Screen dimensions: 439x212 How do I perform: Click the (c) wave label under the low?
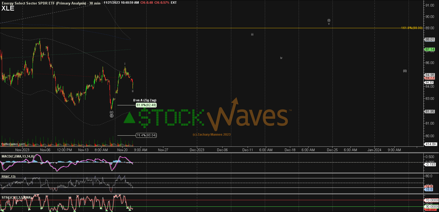coord(112,112)
